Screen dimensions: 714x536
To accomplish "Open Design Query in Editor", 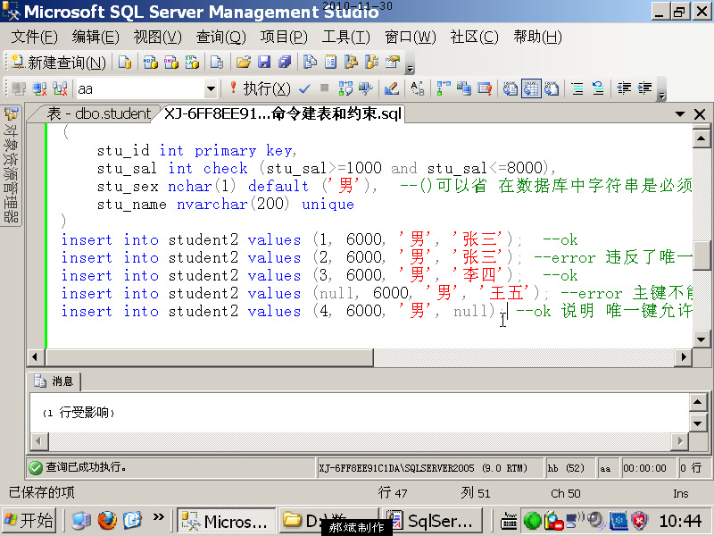I will (x=392, y=88).
